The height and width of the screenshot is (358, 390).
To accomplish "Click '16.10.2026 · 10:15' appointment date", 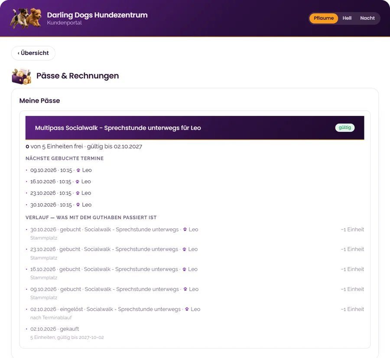I will click(x=51, y=182).
